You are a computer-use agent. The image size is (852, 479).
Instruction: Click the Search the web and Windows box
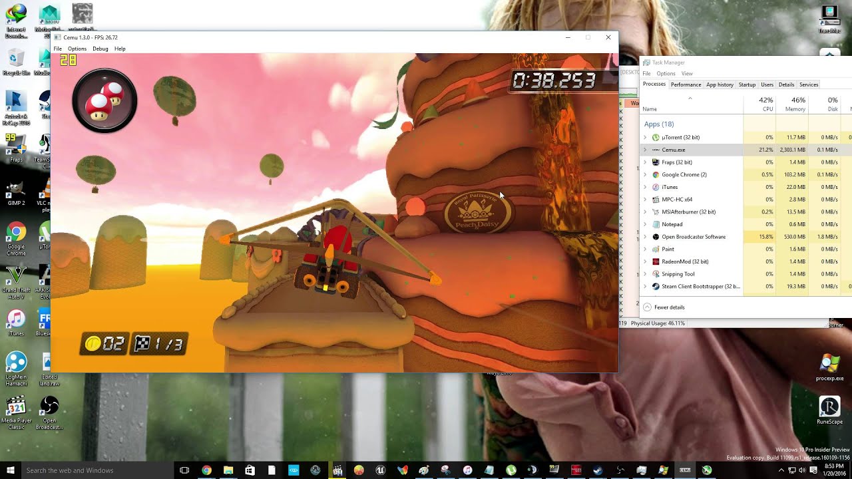click(97, 470)
